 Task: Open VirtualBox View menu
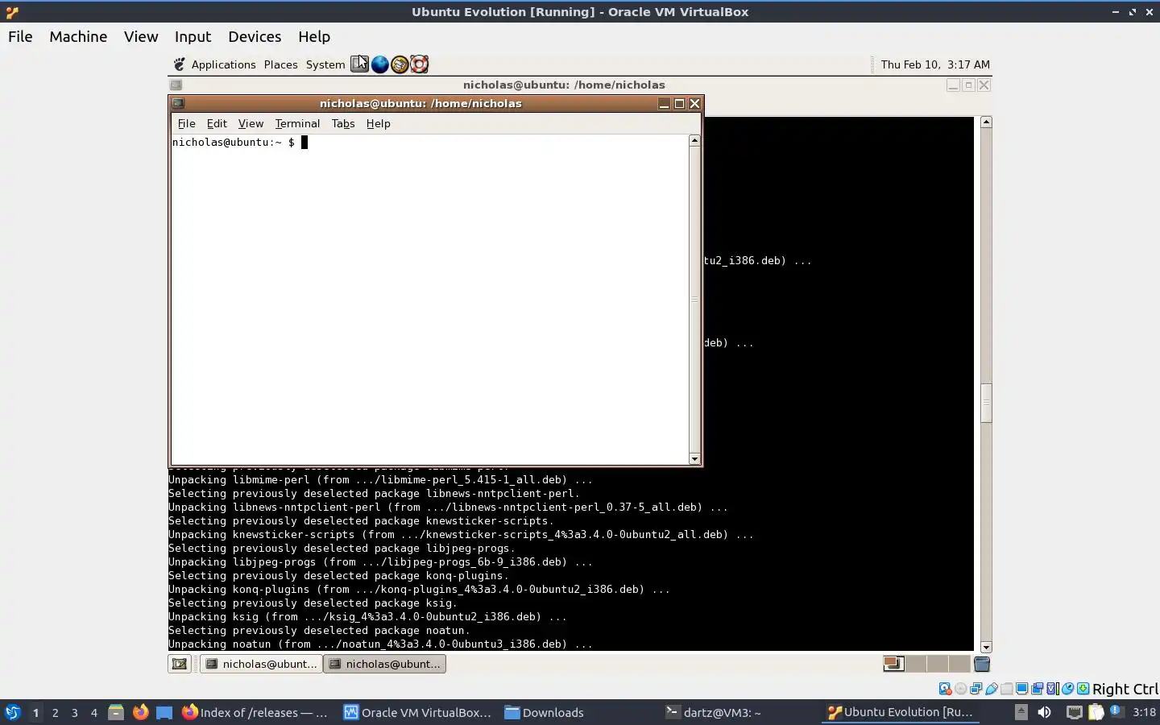click(141, 36)
